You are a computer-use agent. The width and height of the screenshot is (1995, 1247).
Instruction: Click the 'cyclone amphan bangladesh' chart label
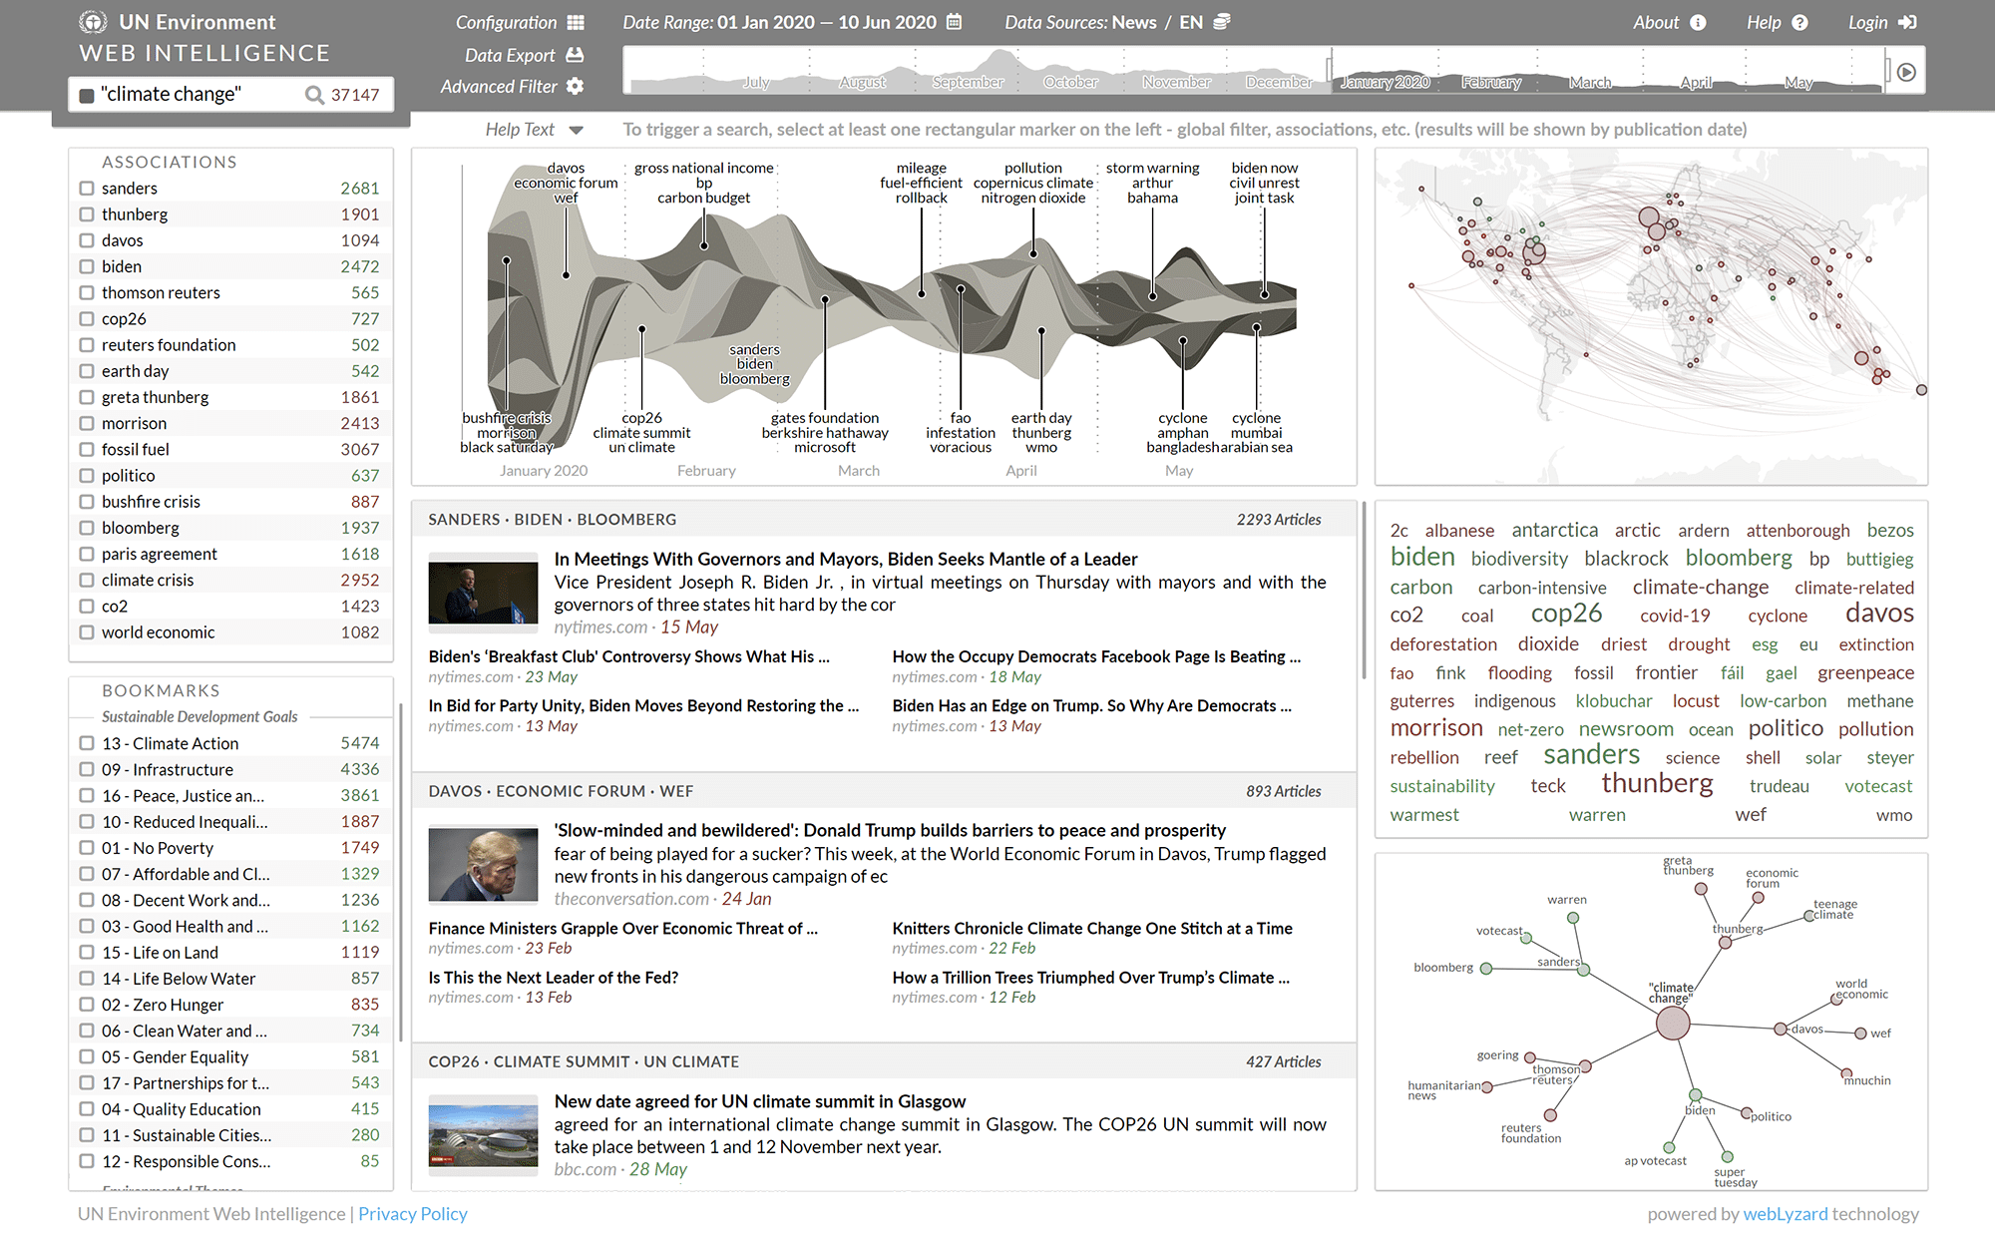[1183, 432]
